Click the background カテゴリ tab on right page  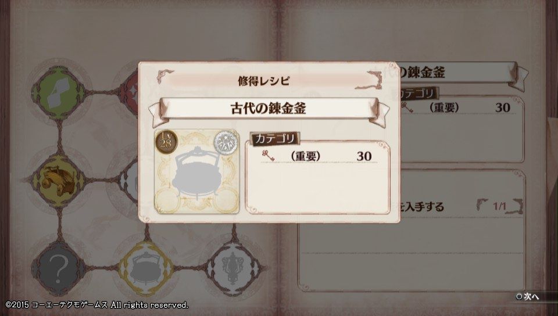pos(418,94)
